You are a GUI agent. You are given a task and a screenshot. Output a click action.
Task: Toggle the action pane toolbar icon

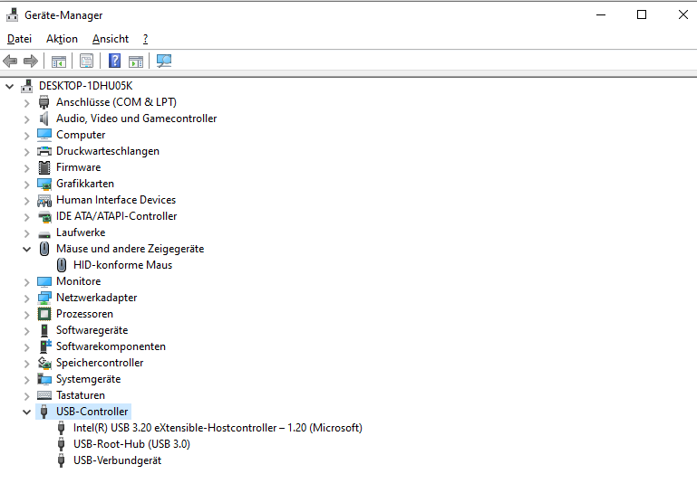tap(136, 61)
